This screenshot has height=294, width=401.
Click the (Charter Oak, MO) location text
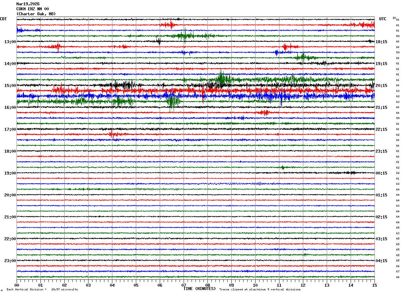[36, 14]
